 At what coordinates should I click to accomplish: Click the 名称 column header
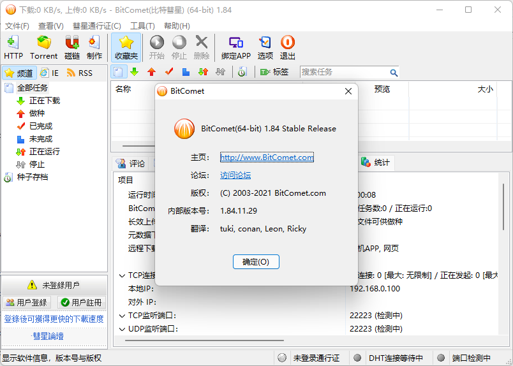(x=123, y=89)
